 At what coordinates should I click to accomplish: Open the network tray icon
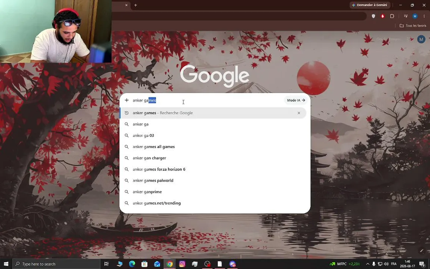tap(380, 264)
